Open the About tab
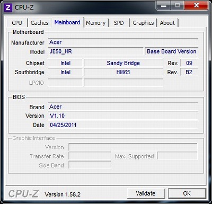The height and width of the screenshot is (204, 212). [x=167, y=23]
